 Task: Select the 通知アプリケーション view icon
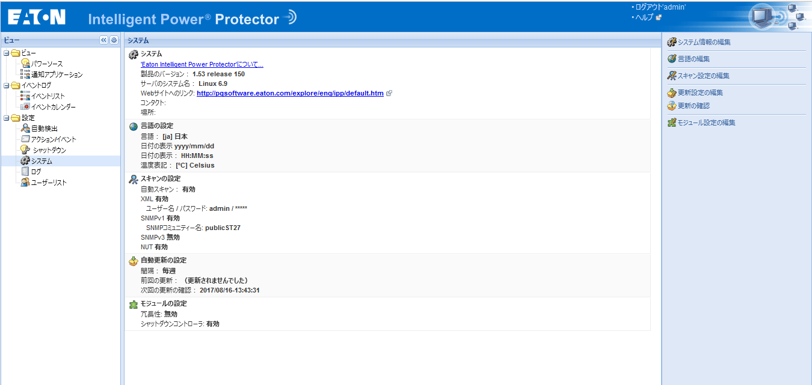26,74
